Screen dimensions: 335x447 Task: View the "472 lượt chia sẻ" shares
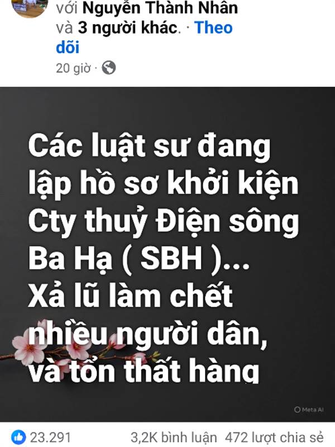[275, 438]
